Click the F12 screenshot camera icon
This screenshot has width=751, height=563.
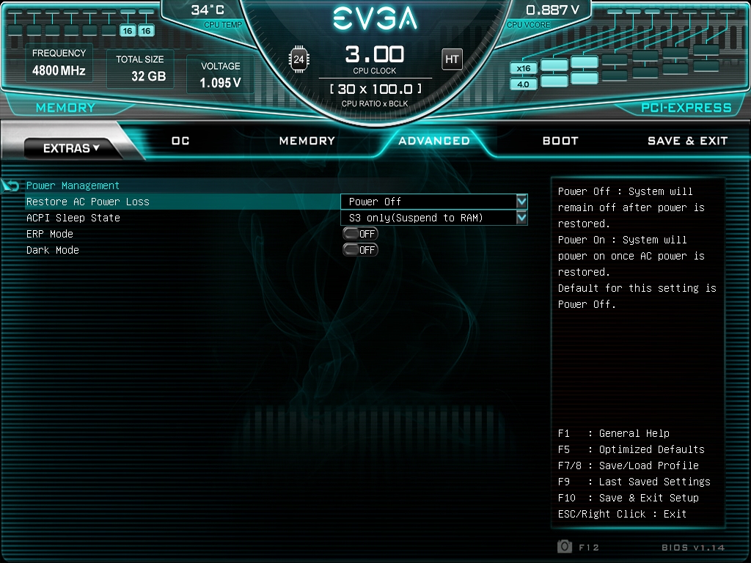565,546
